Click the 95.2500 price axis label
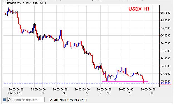This screenshot has width=174, height=105. pos(166,28)
